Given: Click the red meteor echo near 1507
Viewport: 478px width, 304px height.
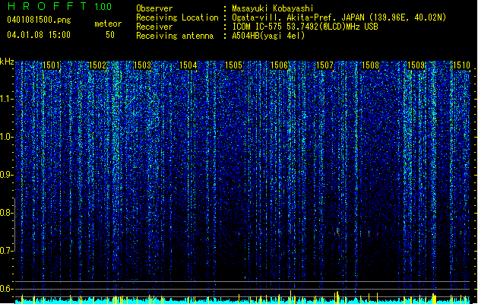Looking at the screenshot, I should 337,232.
